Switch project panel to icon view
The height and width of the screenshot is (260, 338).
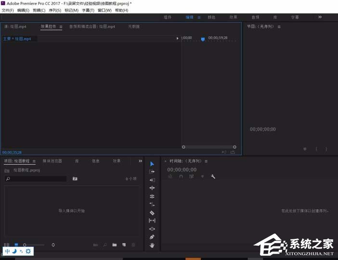pyautogui.click(x=16, y=245)
